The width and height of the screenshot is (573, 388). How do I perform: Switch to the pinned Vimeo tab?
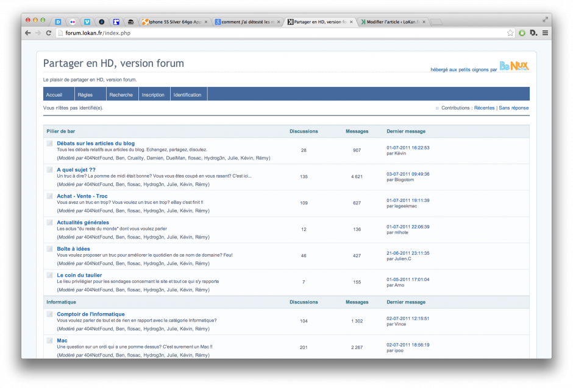(87, 22)
